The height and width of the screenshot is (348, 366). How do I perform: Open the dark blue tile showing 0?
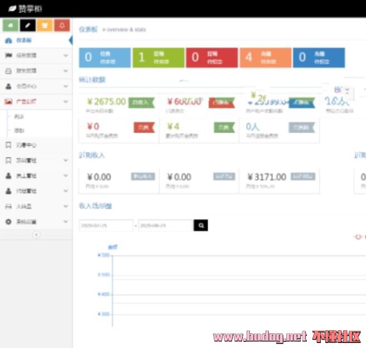coord(319,57)
